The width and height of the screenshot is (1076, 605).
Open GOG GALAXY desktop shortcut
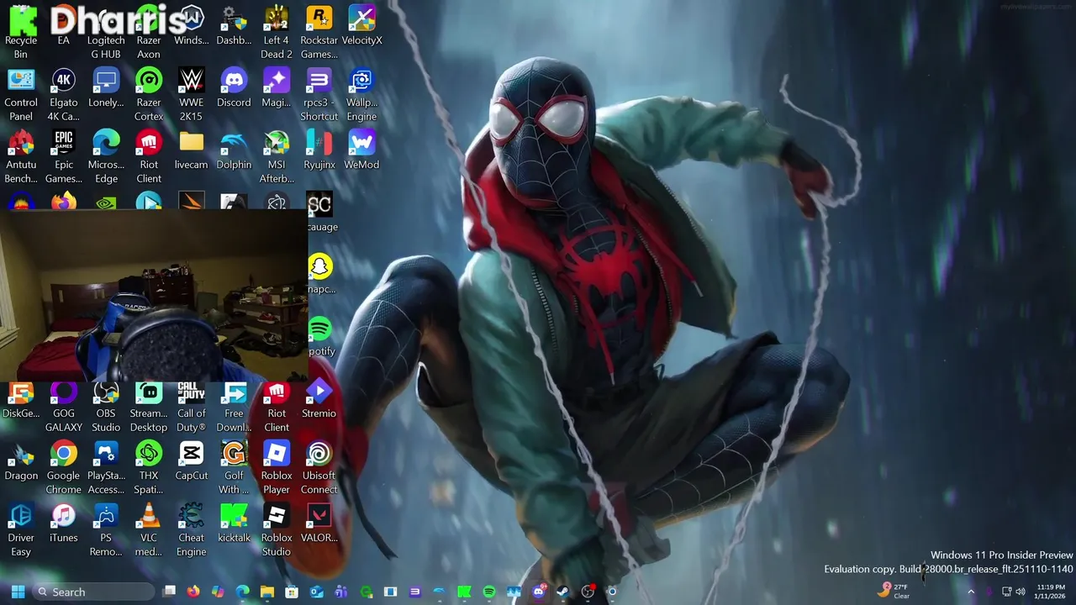[x=63, y=405]
